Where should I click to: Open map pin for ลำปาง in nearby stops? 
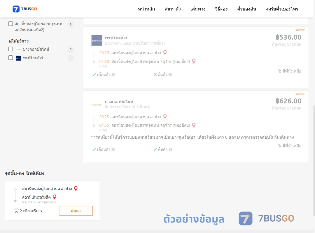(x=76, y=188)
